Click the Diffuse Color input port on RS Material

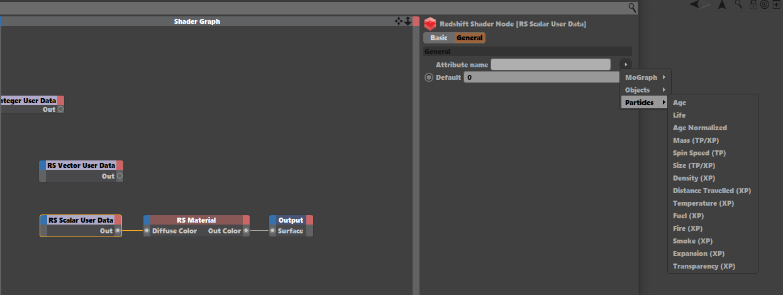click(147, 231)
